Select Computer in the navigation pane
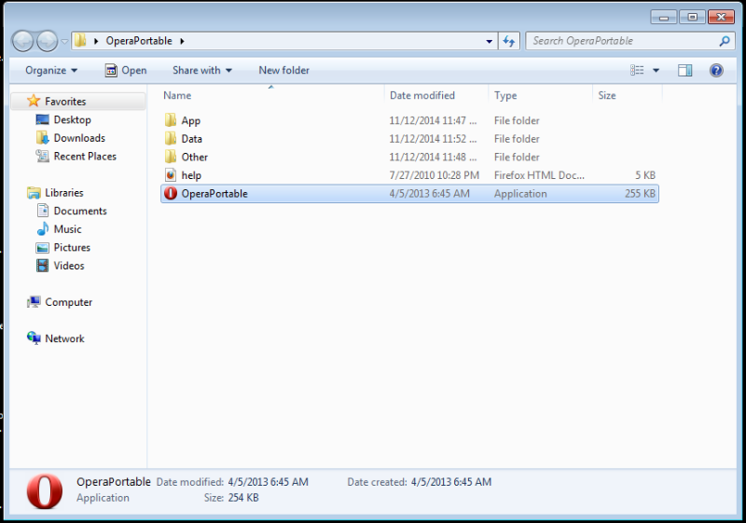The height and width of the screenshot is (523, 746). 68,302
